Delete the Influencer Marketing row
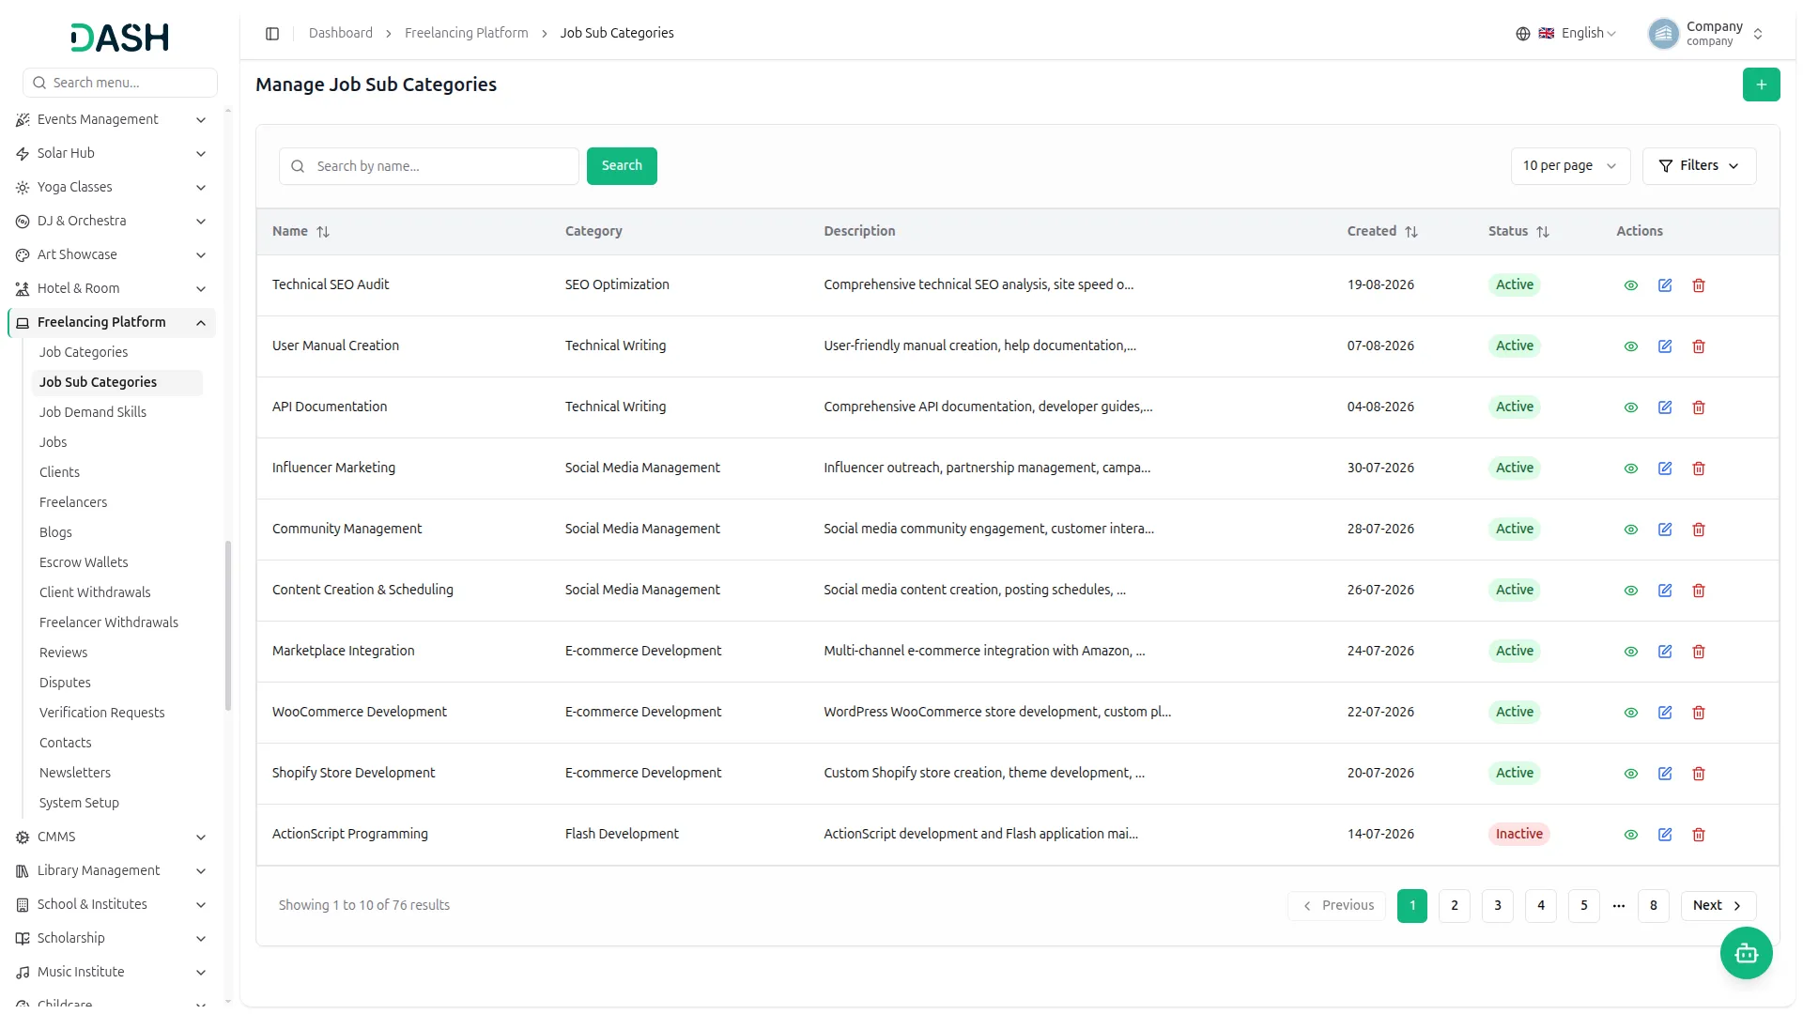 click(x=1698, y=469)
